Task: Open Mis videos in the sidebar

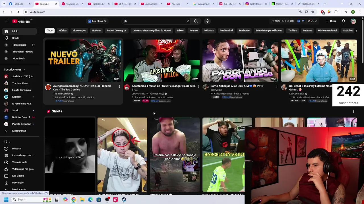Action: click(x=19, y=176)
